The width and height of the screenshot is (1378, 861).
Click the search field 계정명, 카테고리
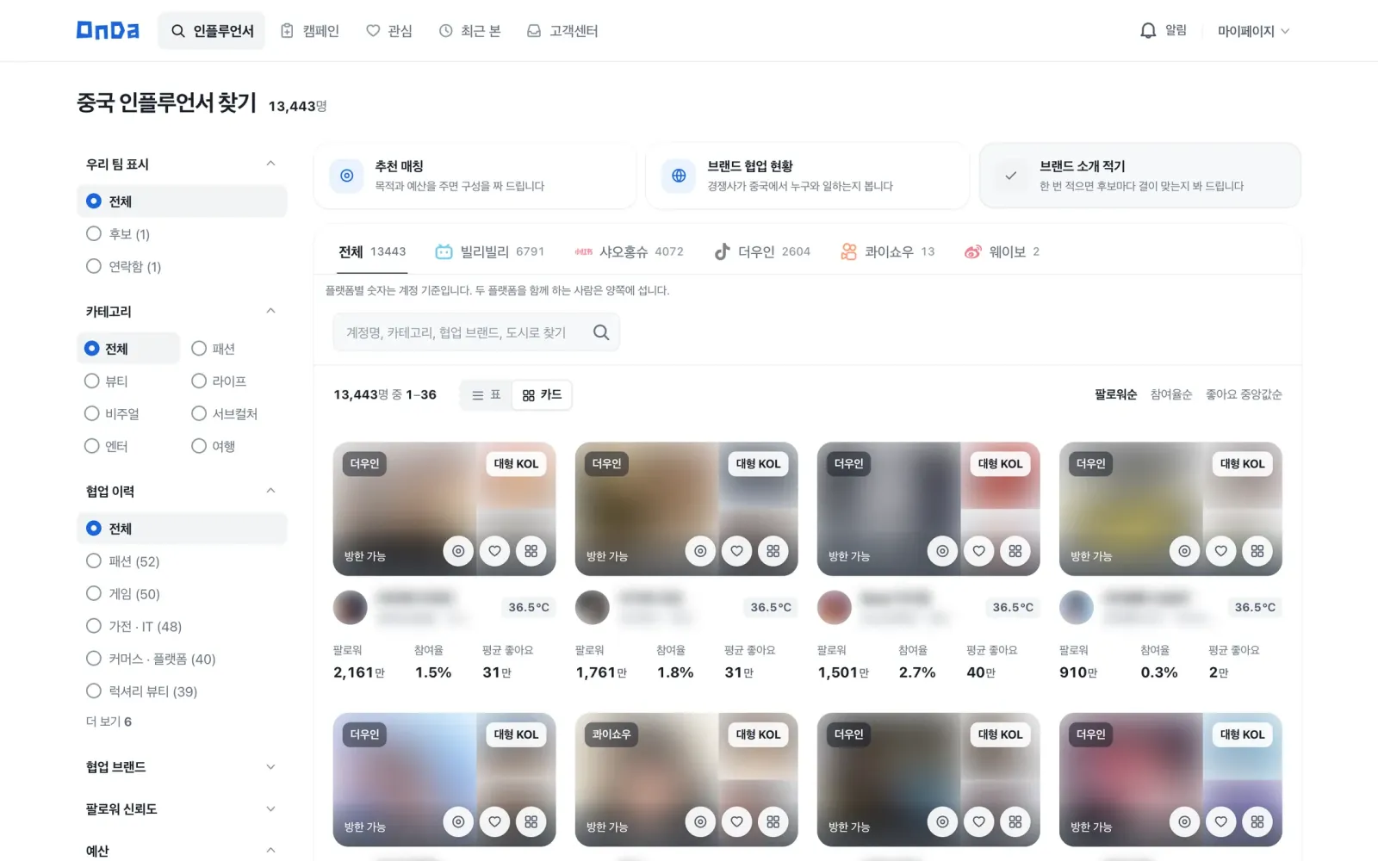[x=476, y=332]
